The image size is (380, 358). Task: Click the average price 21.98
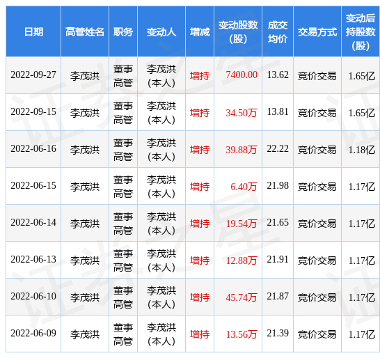(x=278, y=185)
